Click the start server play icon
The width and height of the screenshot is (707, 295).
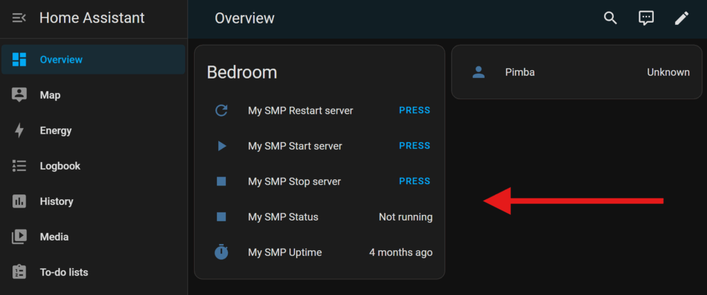click(x=222, y=146)
